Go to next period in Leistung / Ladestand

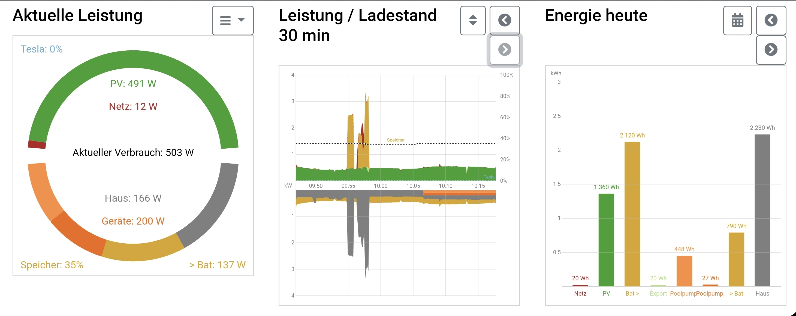[x=505, y=49]
